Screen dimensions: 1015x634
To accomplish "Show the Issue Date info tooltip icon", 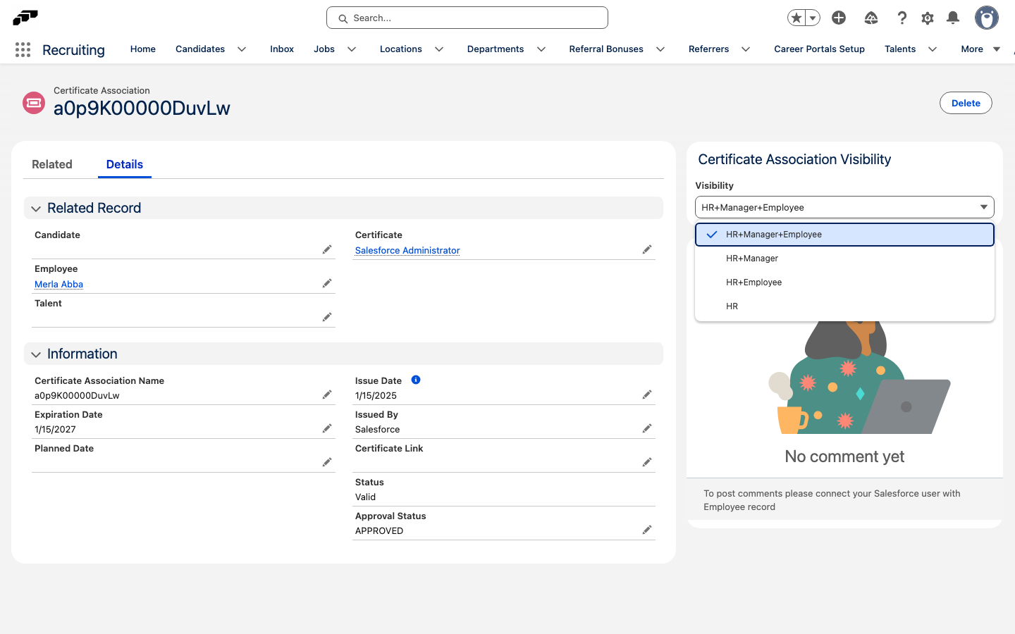I will point(416,380).
